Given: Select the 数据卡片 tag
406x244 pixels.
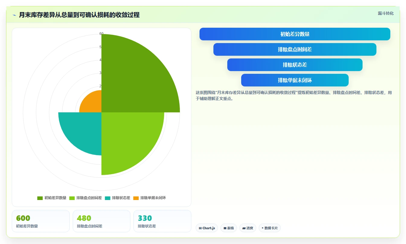Looking at the screenshot, I should click(270, 228).
